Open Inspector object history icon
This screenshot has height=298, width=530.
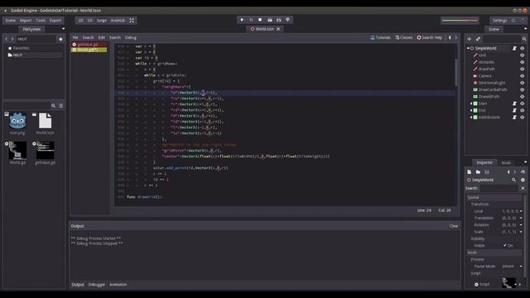523,172
